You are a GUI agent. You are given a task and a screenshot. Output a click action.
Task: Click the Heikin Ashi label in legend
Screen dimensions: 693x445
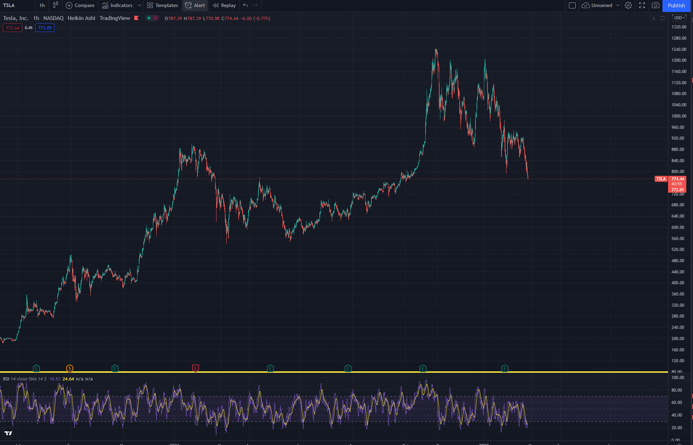tap(81, 18)
